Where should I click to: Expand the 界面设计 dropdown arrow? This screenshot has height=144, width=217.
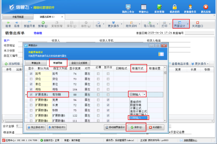click(x=188, y=24)
